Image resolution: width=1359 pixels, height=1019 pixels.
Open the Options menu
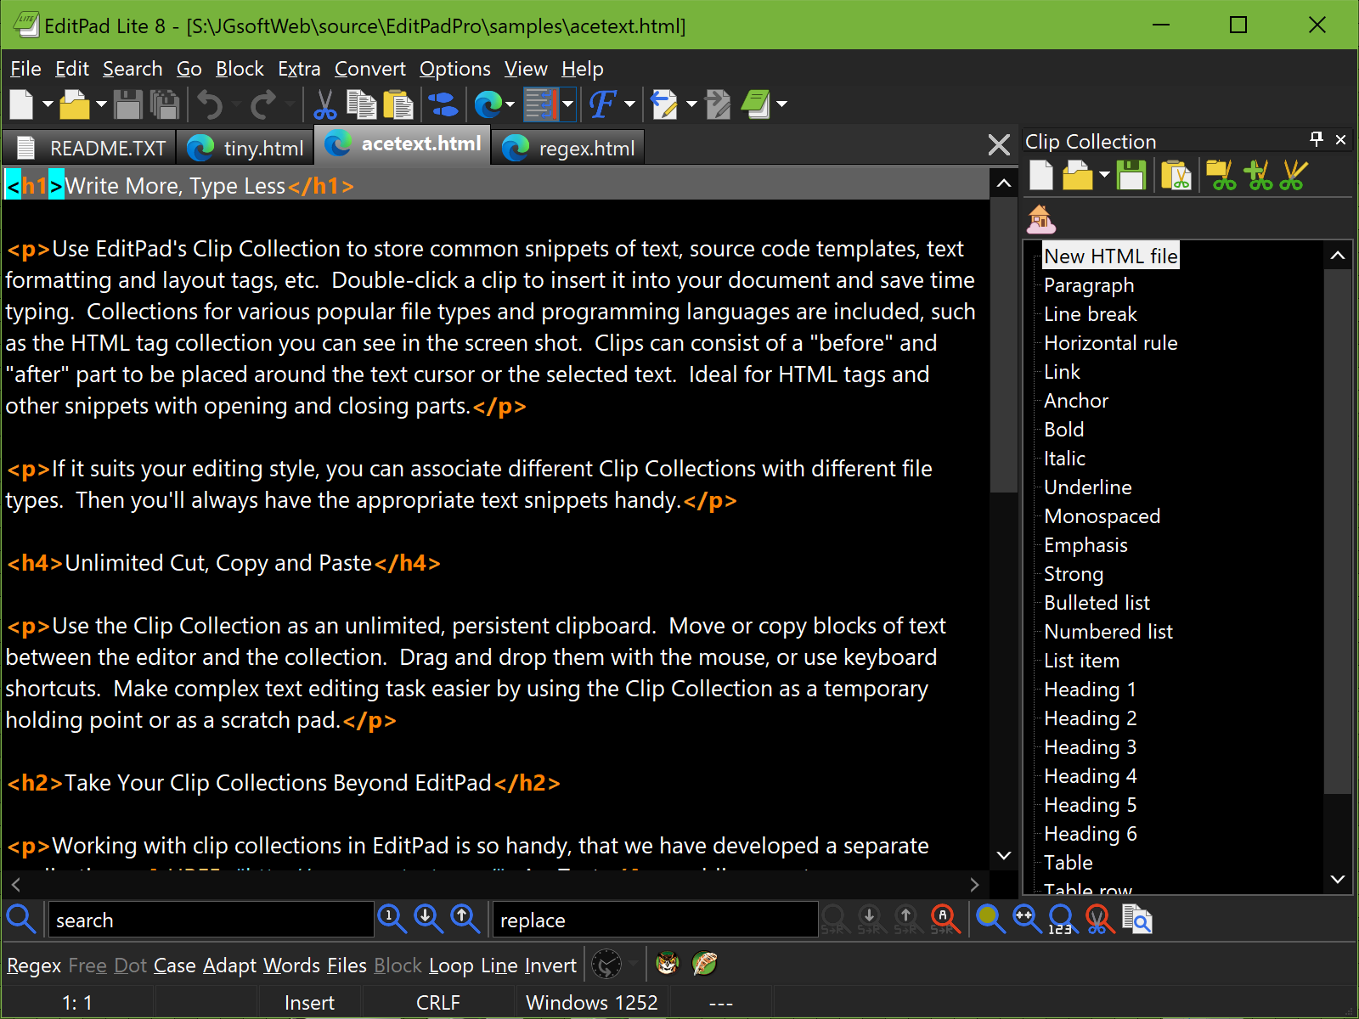tap(455, 69)
